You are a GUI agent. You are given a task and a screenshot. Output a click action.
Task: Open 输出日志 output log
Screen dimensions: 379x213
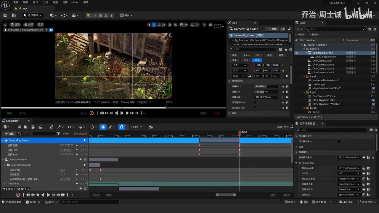tap(33, 202)
